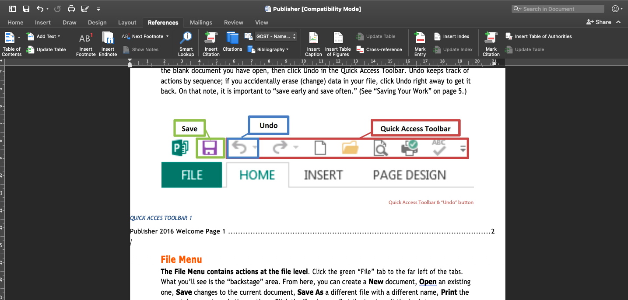Click Mark Citation
The width and height of the screenshot is (628, 300).
(x=491, y=44)
